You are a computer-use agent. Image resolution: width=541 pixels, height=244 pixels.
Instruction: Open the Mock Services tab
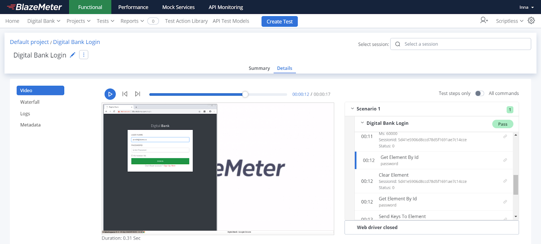tap(179, 7)
